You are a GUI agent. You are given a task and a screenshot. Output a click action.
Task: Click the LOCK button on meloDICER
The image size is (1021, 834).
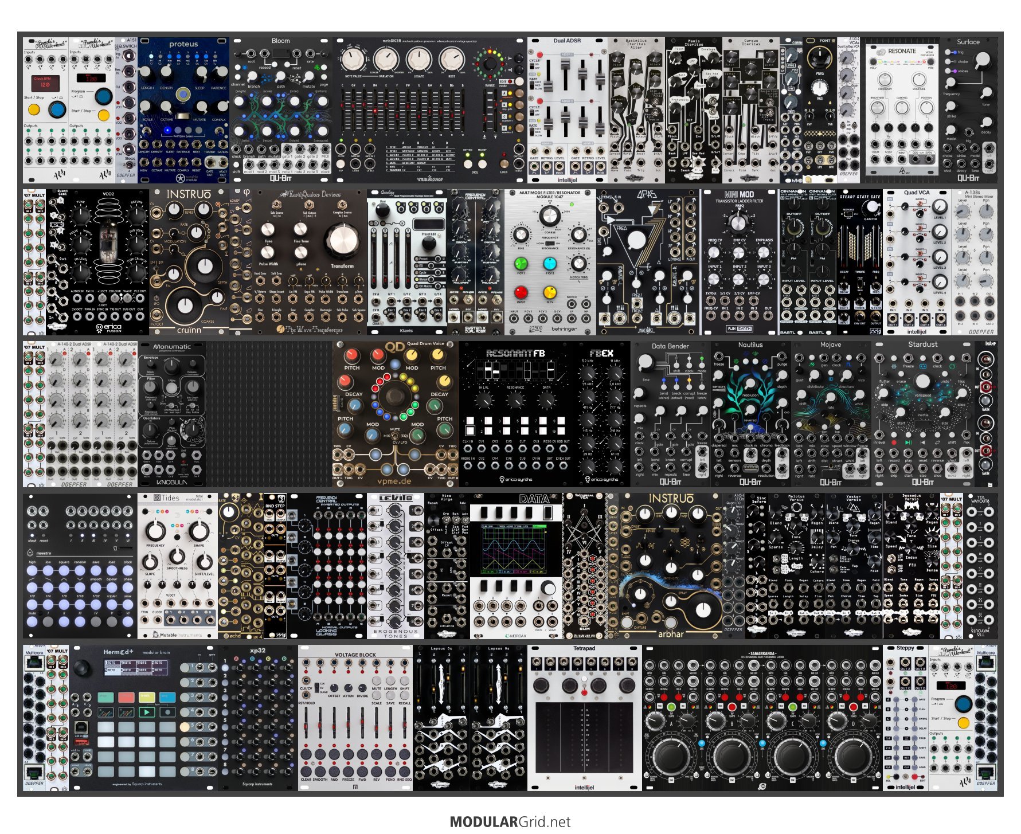(x=504, y=163)
